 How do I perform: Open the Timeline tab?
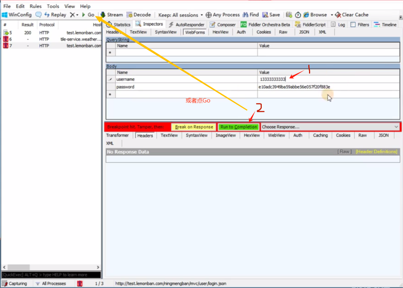pos(385,24)
